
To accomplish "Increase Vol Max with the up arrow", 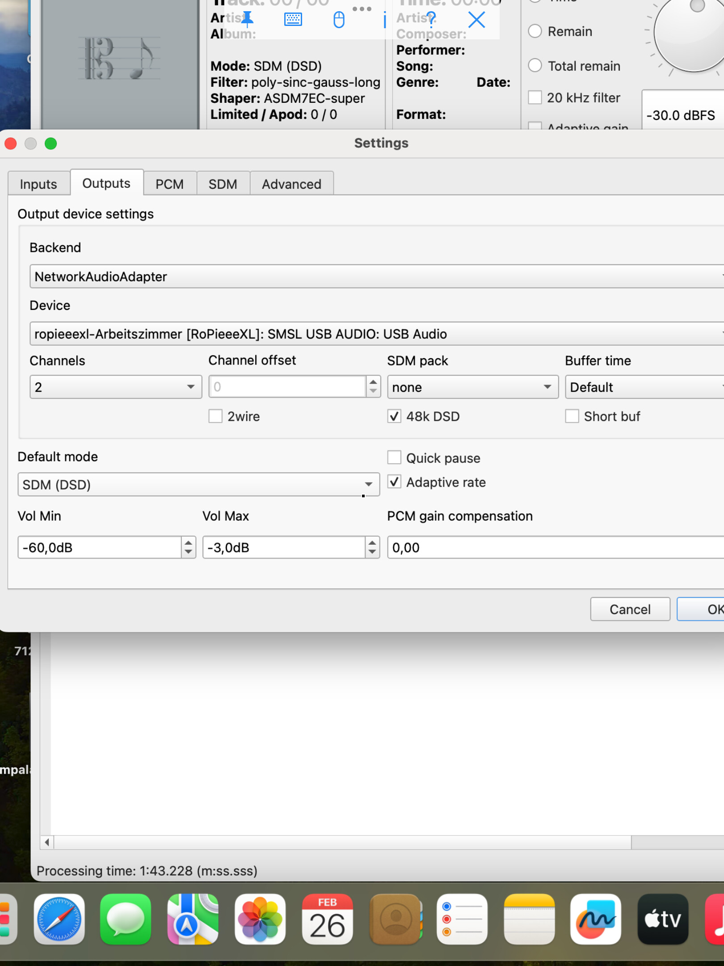I will click(x=372, y=542).
